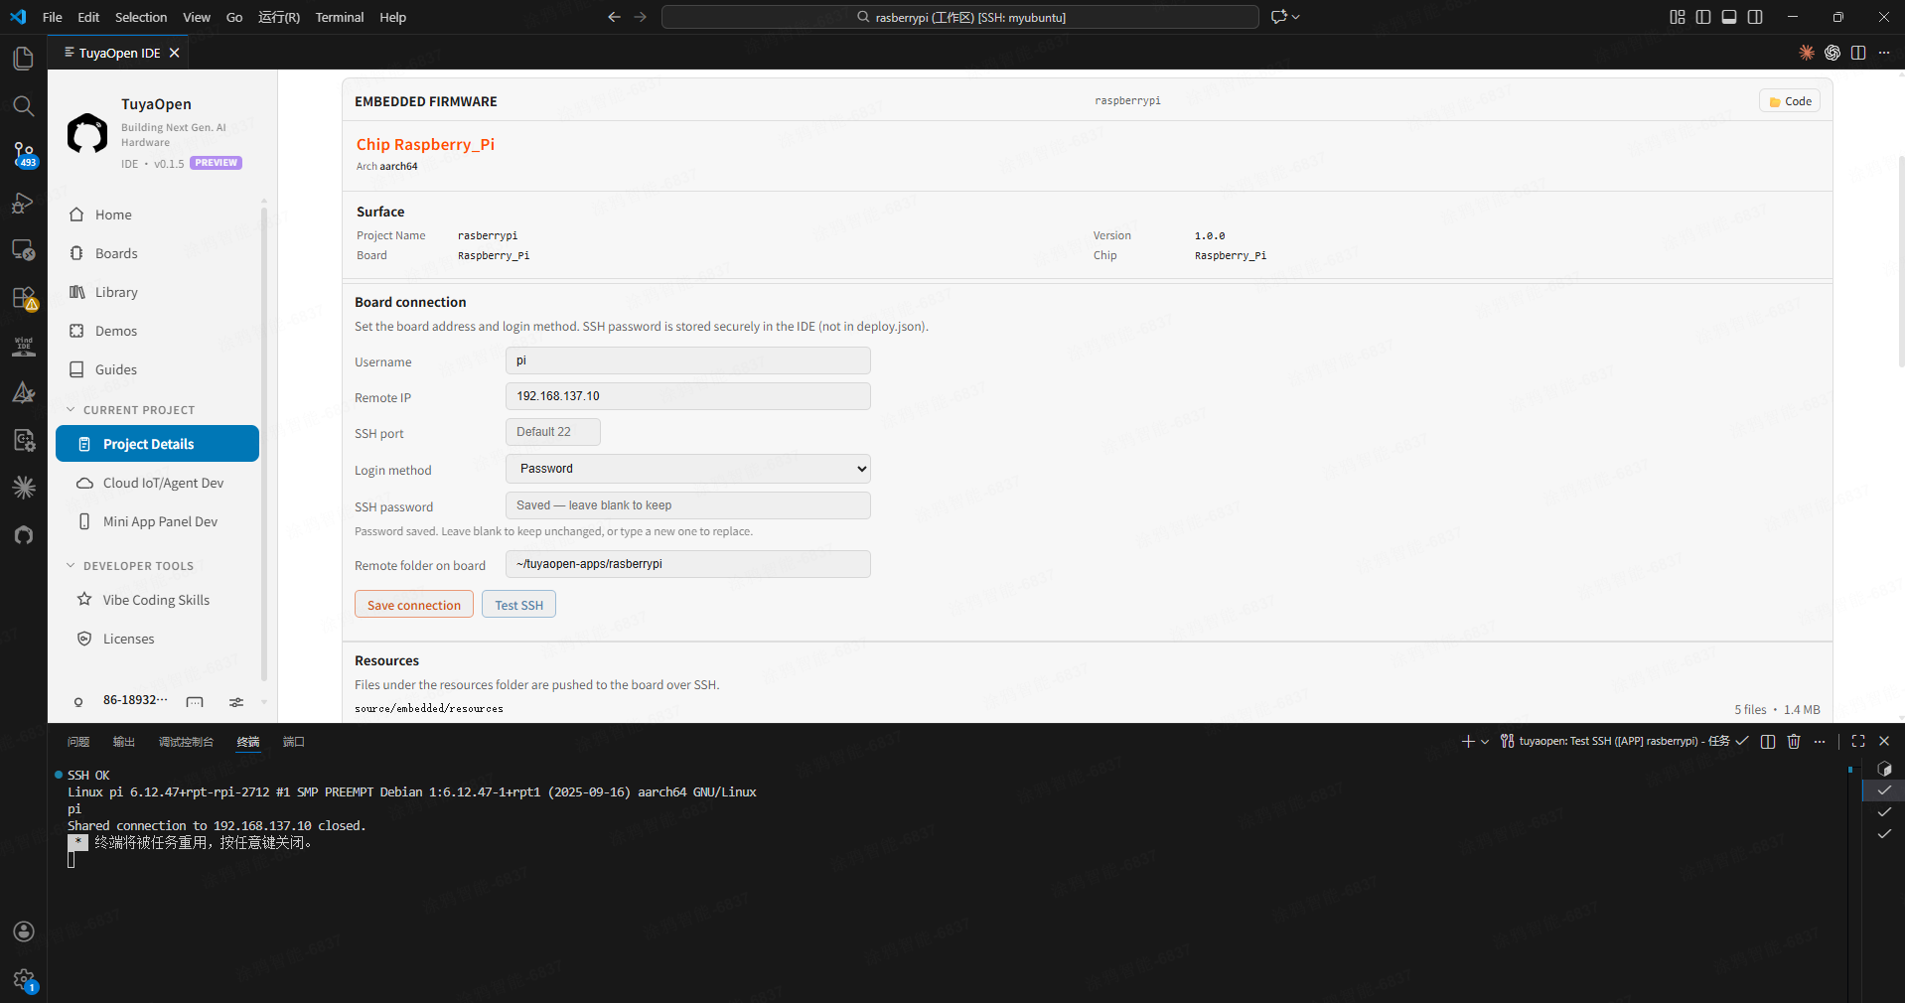The width and height of the screenshot is (1905, 1003).
Task: Click the ChatGPT icon in editor toolbar
Action: click(x=1832, y=53)
